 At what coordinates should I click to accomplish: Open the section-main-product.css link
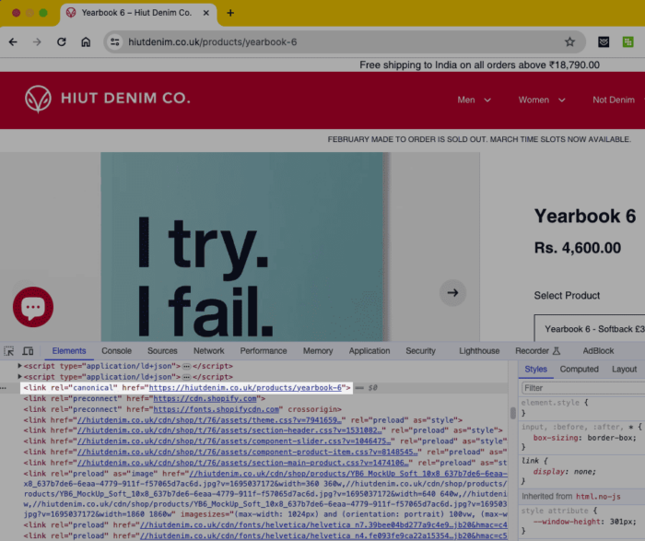[x=243, y=463]
